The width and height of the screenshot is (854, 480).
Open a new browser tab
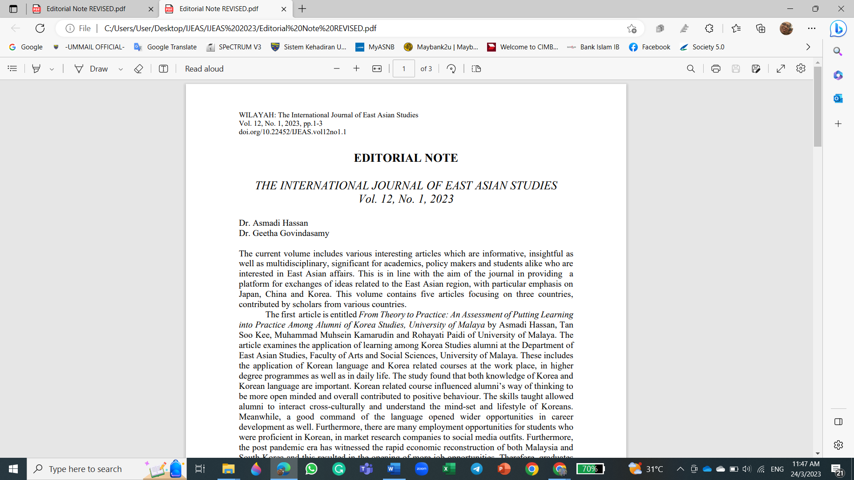click(302, 9)
